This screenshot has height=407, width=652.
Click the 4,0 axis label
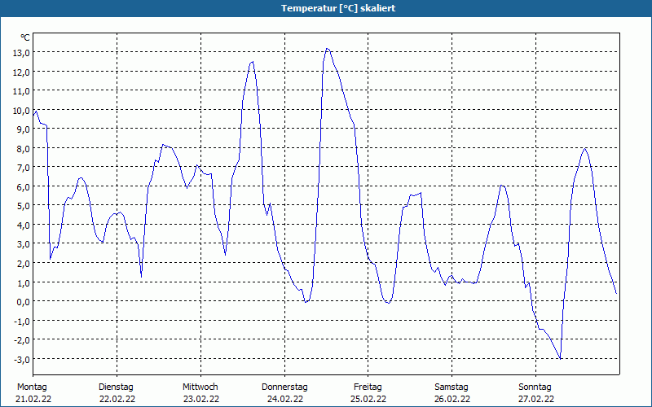pos(23,225)
